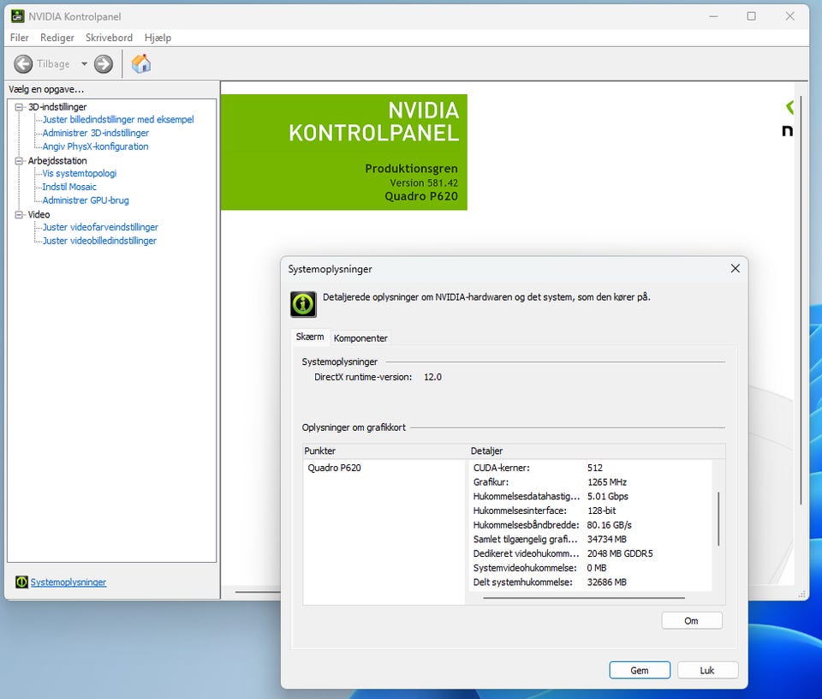The width and height of the screenshot is (822, 699).
Task: Click the Gem button
Action: coord(640,670)
